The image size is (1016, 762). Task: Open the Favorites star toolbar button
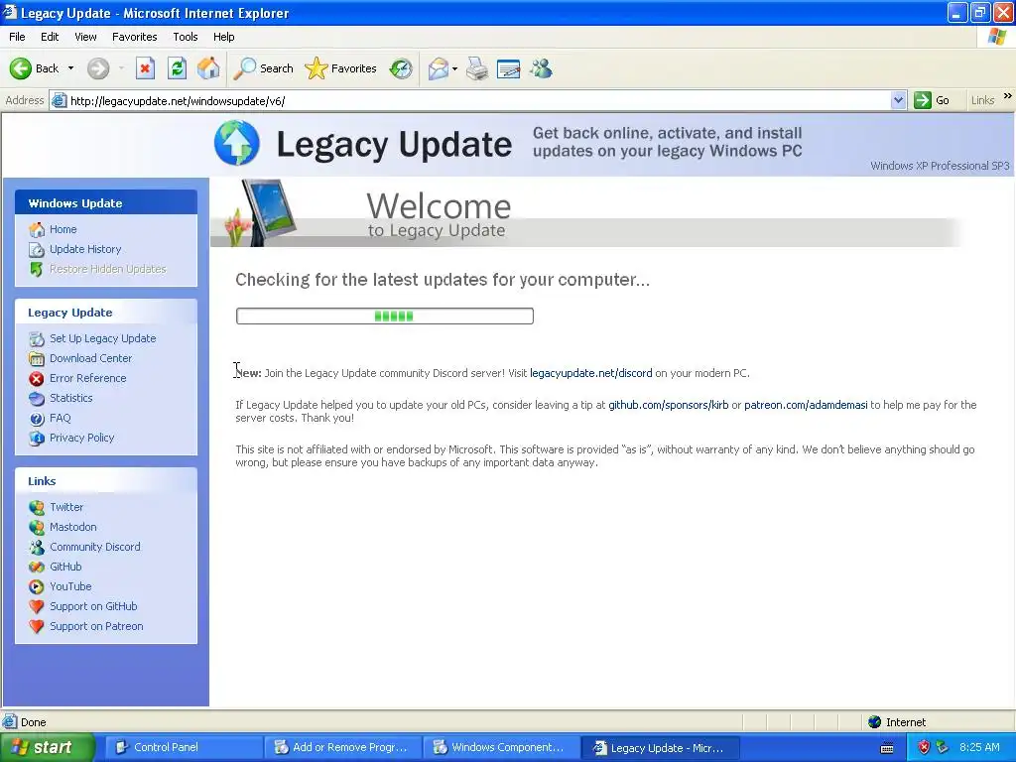pos(341,68)
